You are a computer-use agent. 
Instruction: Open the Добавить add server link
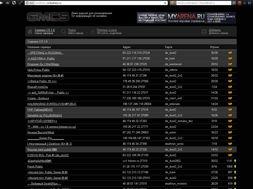pyautogui.click(x=215, y=30)
